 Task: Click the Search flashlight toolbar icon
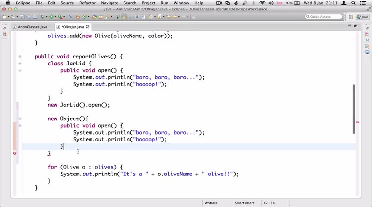click(107, 17)
